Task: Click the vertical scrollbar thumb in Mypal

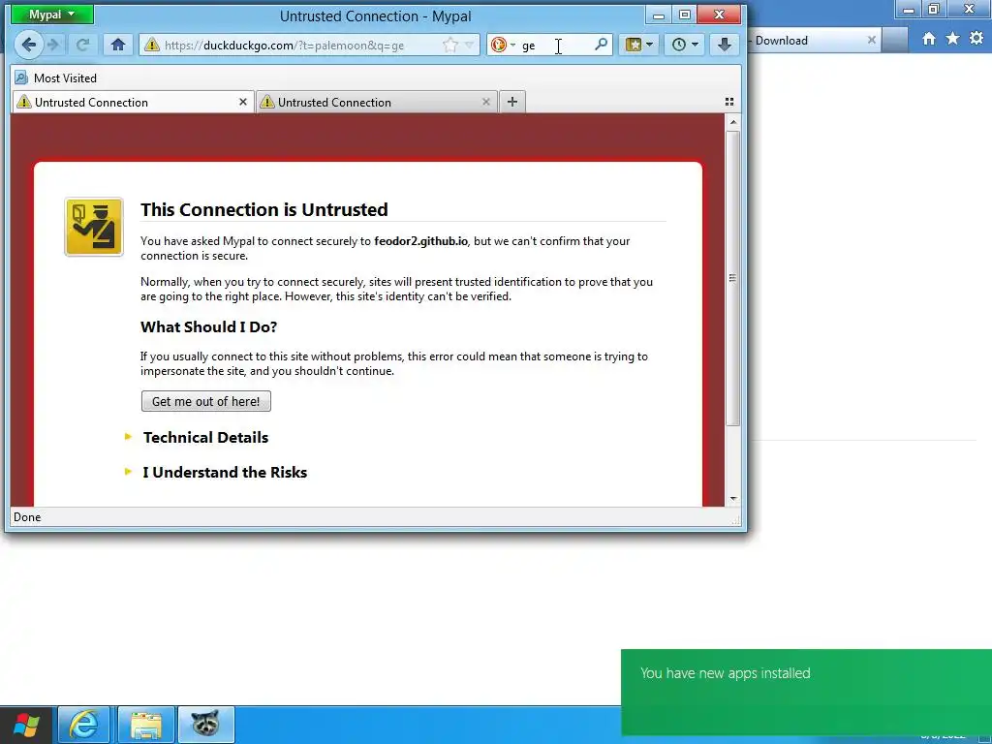Action: [x=733, y=278]
